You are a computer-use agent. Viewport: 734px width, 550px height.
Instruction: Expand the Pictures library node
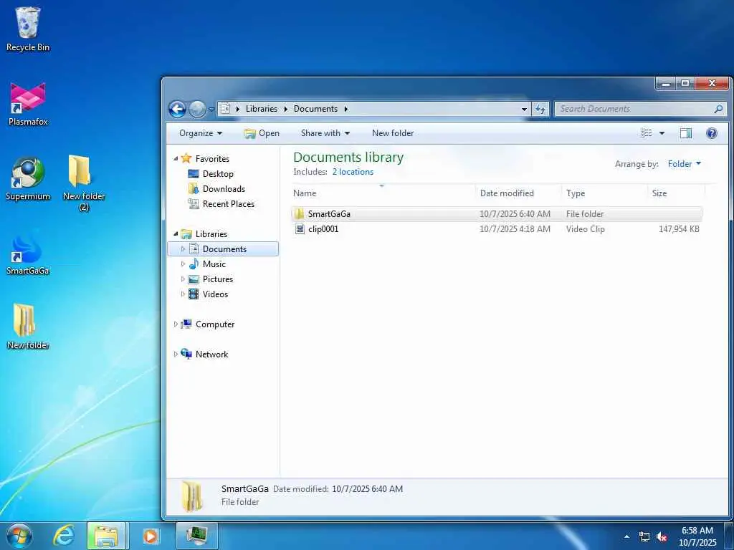coord(183,279)
